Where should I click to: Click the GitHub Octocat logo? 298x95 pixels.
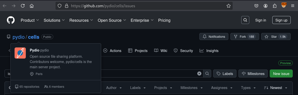[x=11, y=20]
